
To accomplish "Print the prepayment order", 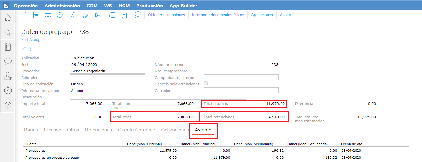I will click(48, 15).
